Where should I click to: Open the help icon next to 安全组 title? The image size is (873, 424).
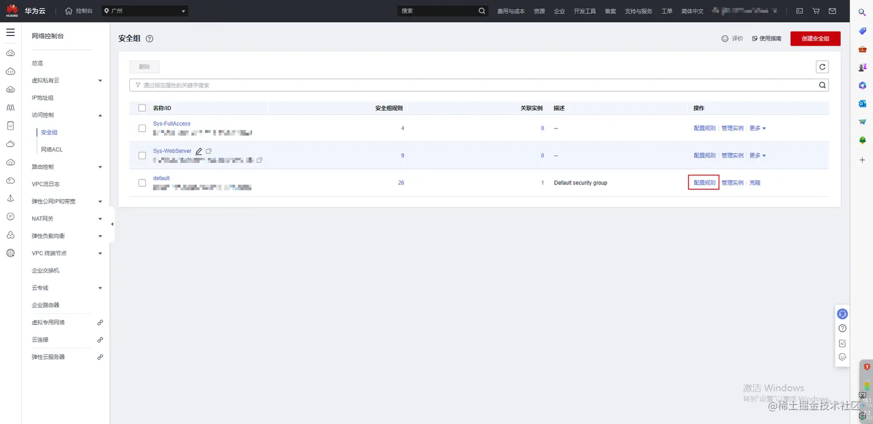coord(150,39)
